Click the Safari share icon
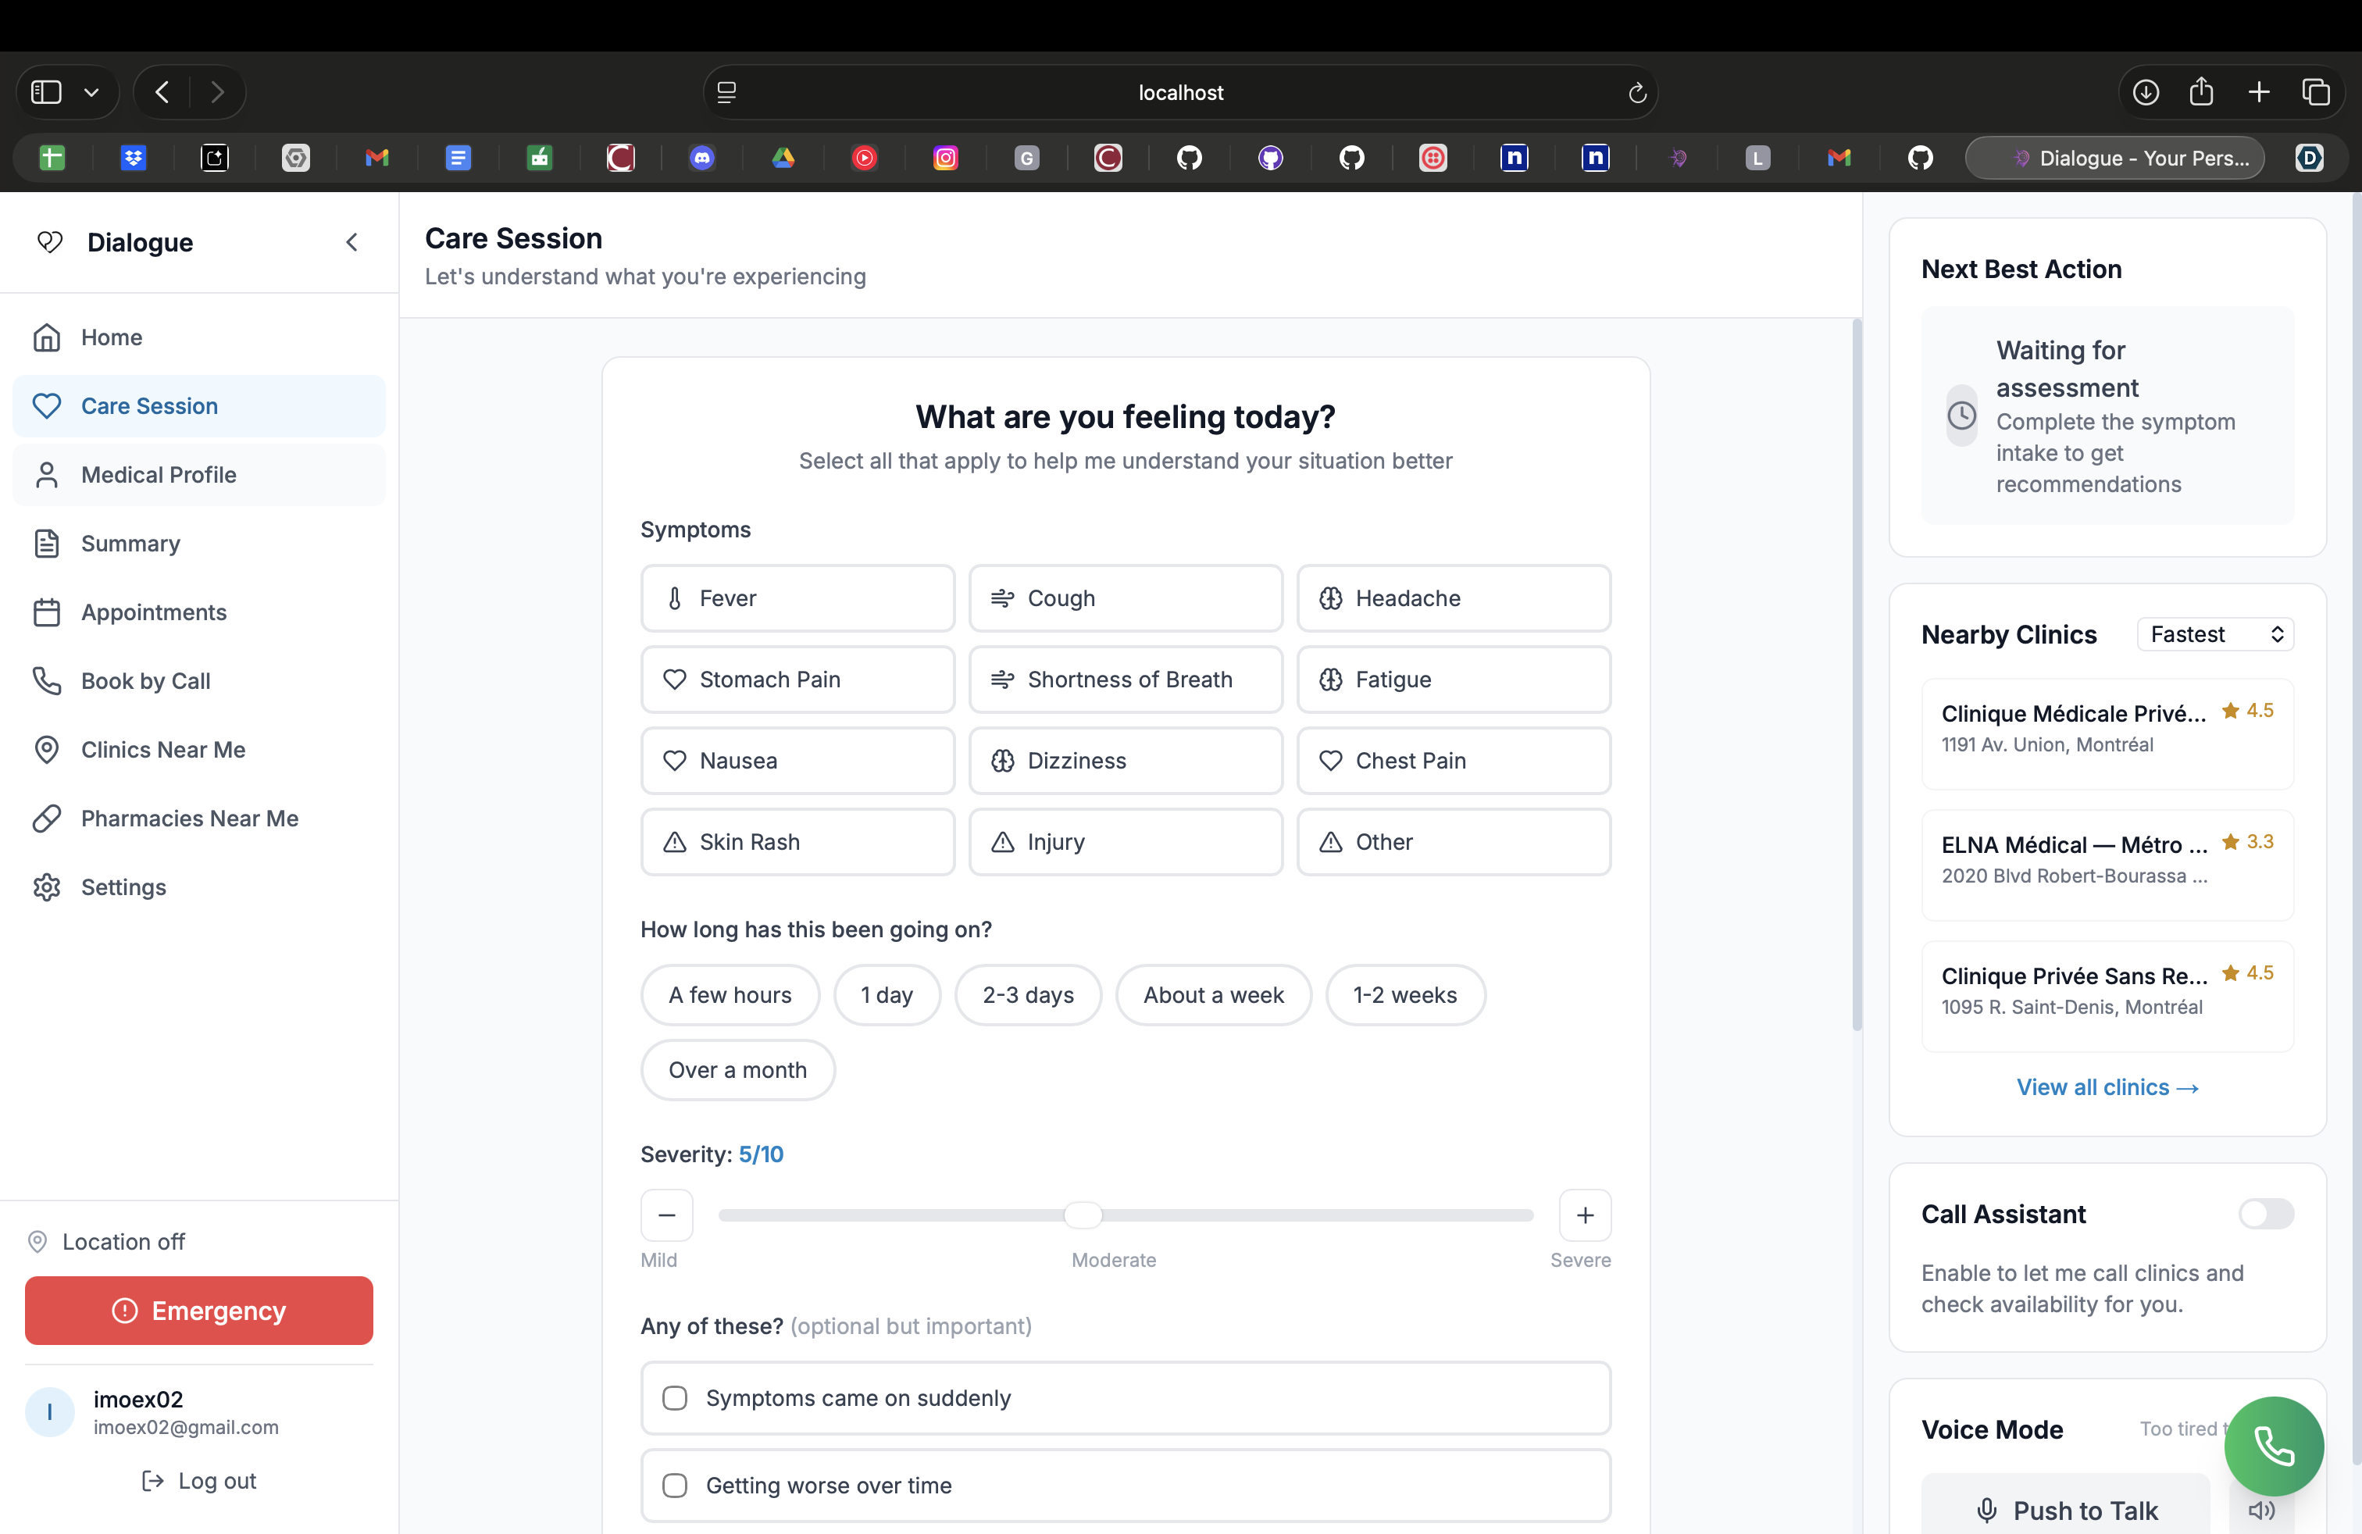The height and width of the screenshot is (1534, 2362). [x=2201, y=92]
